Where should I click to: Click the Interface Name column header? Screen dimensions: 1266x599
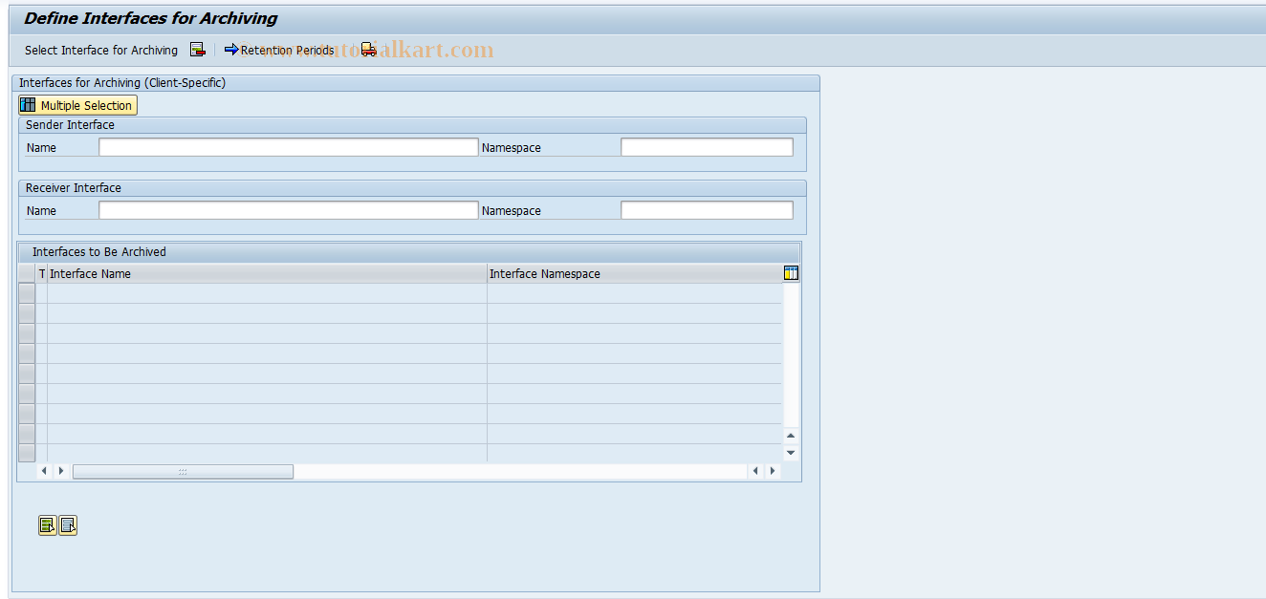tap(267, 273)
